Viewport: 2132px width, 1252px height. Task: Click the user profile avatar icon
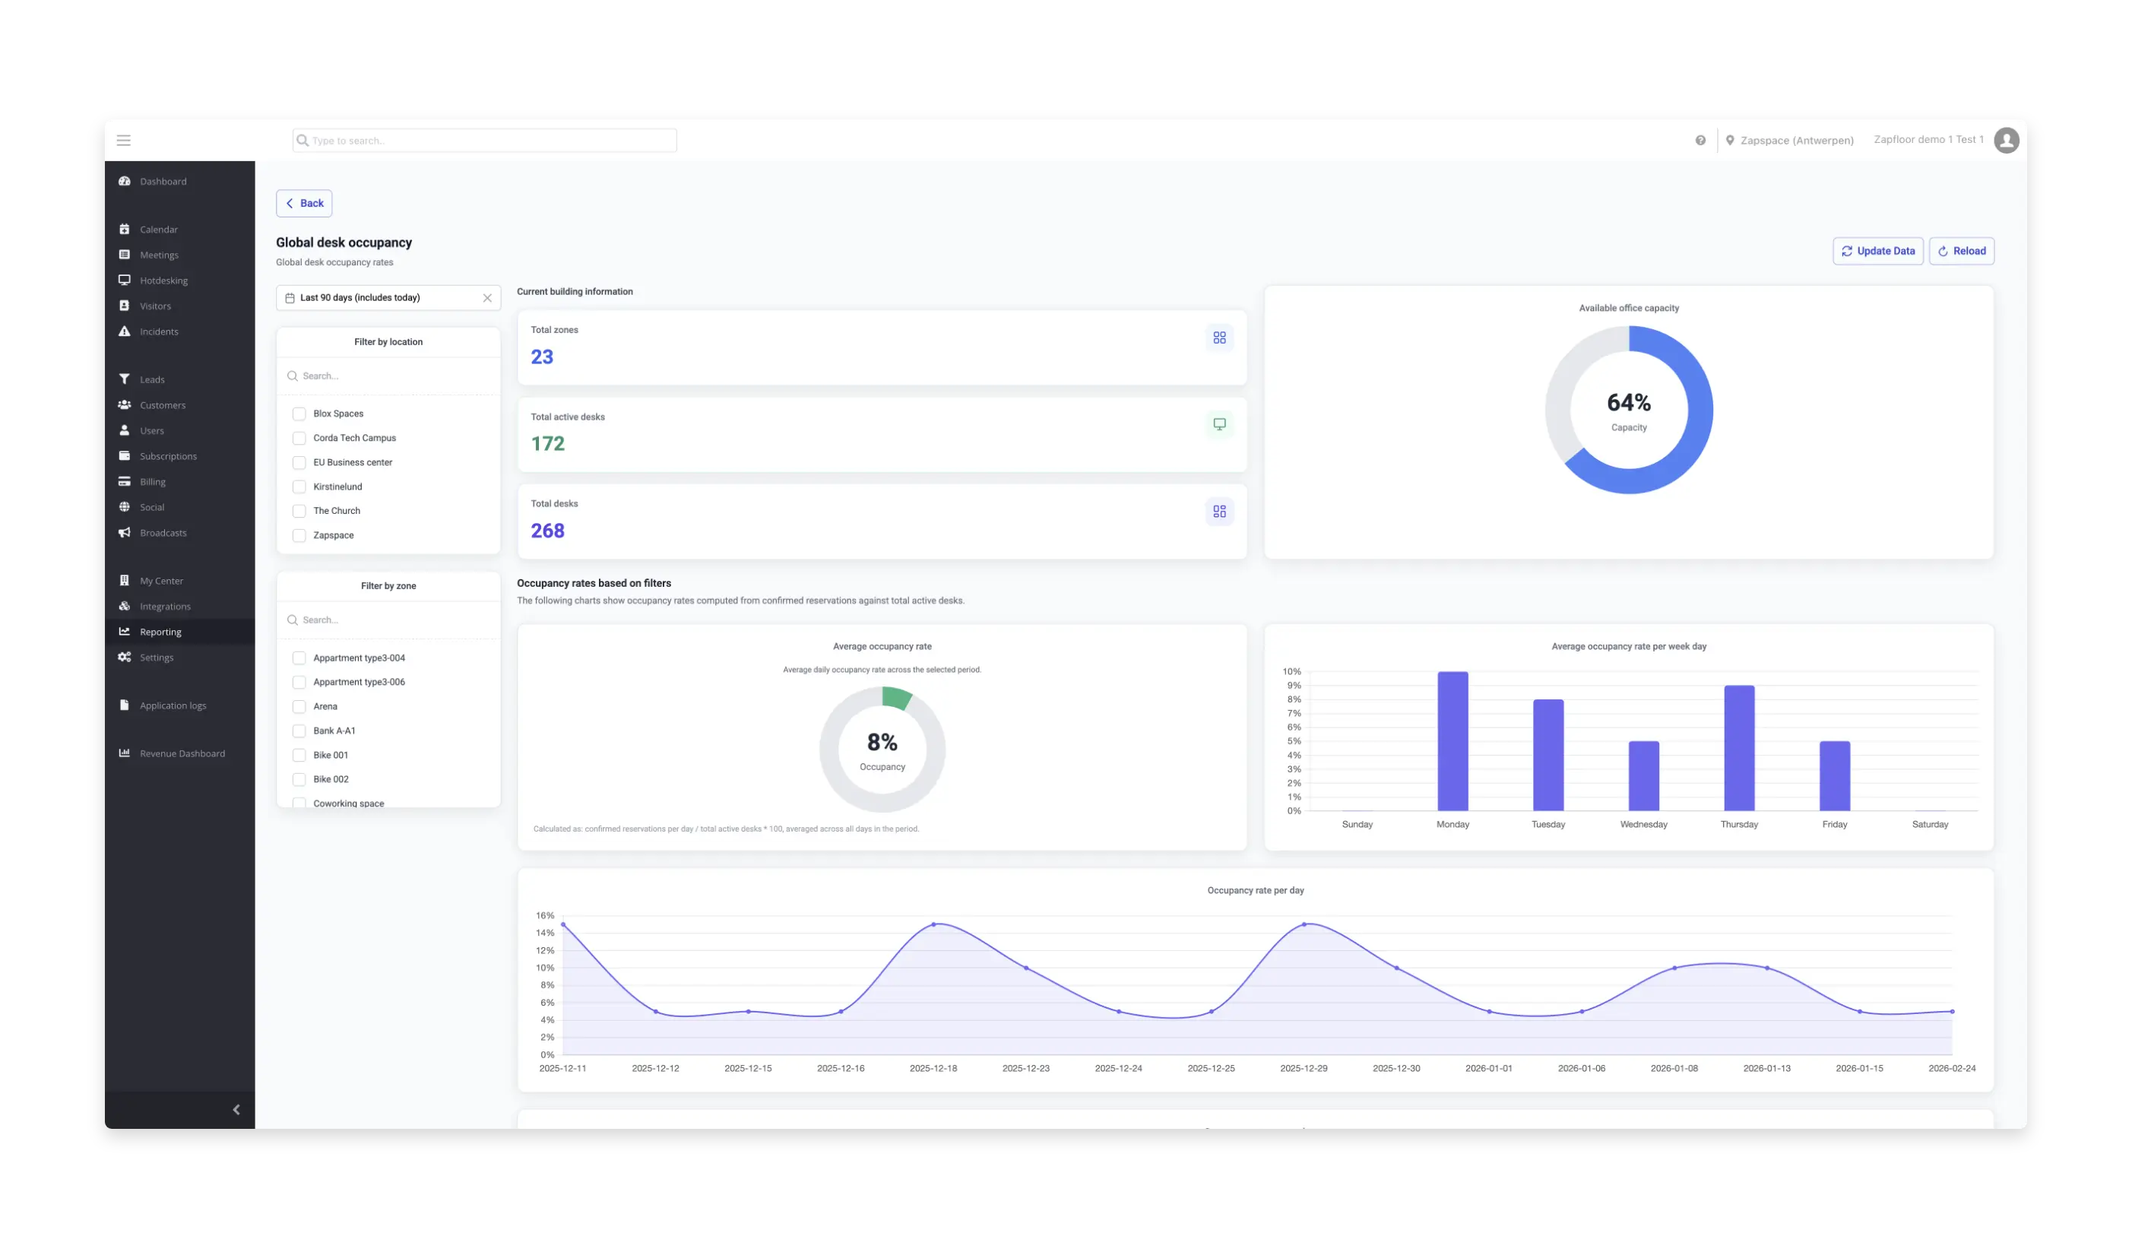2007,140
